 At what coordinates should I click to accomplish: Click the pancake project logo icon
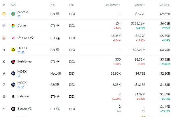tap(13, 14)
